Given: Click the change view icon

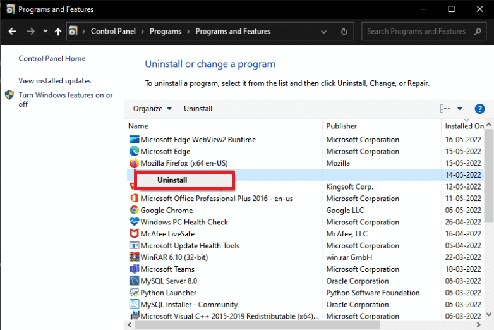Looking at the screenshot, I should [445, 109].
